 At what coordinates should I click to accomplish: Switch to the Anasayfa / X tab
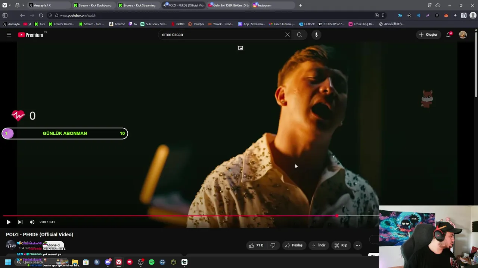49,5
